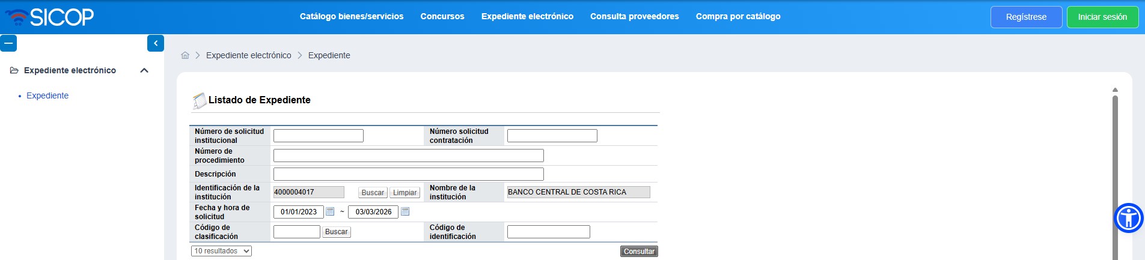Click Limpiar to clear the institution
The image size is (1145, 260).
(405, 193)
